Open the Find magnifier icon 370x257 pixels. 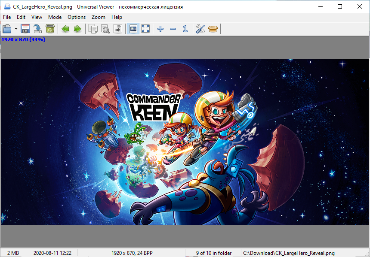(105, 29)
